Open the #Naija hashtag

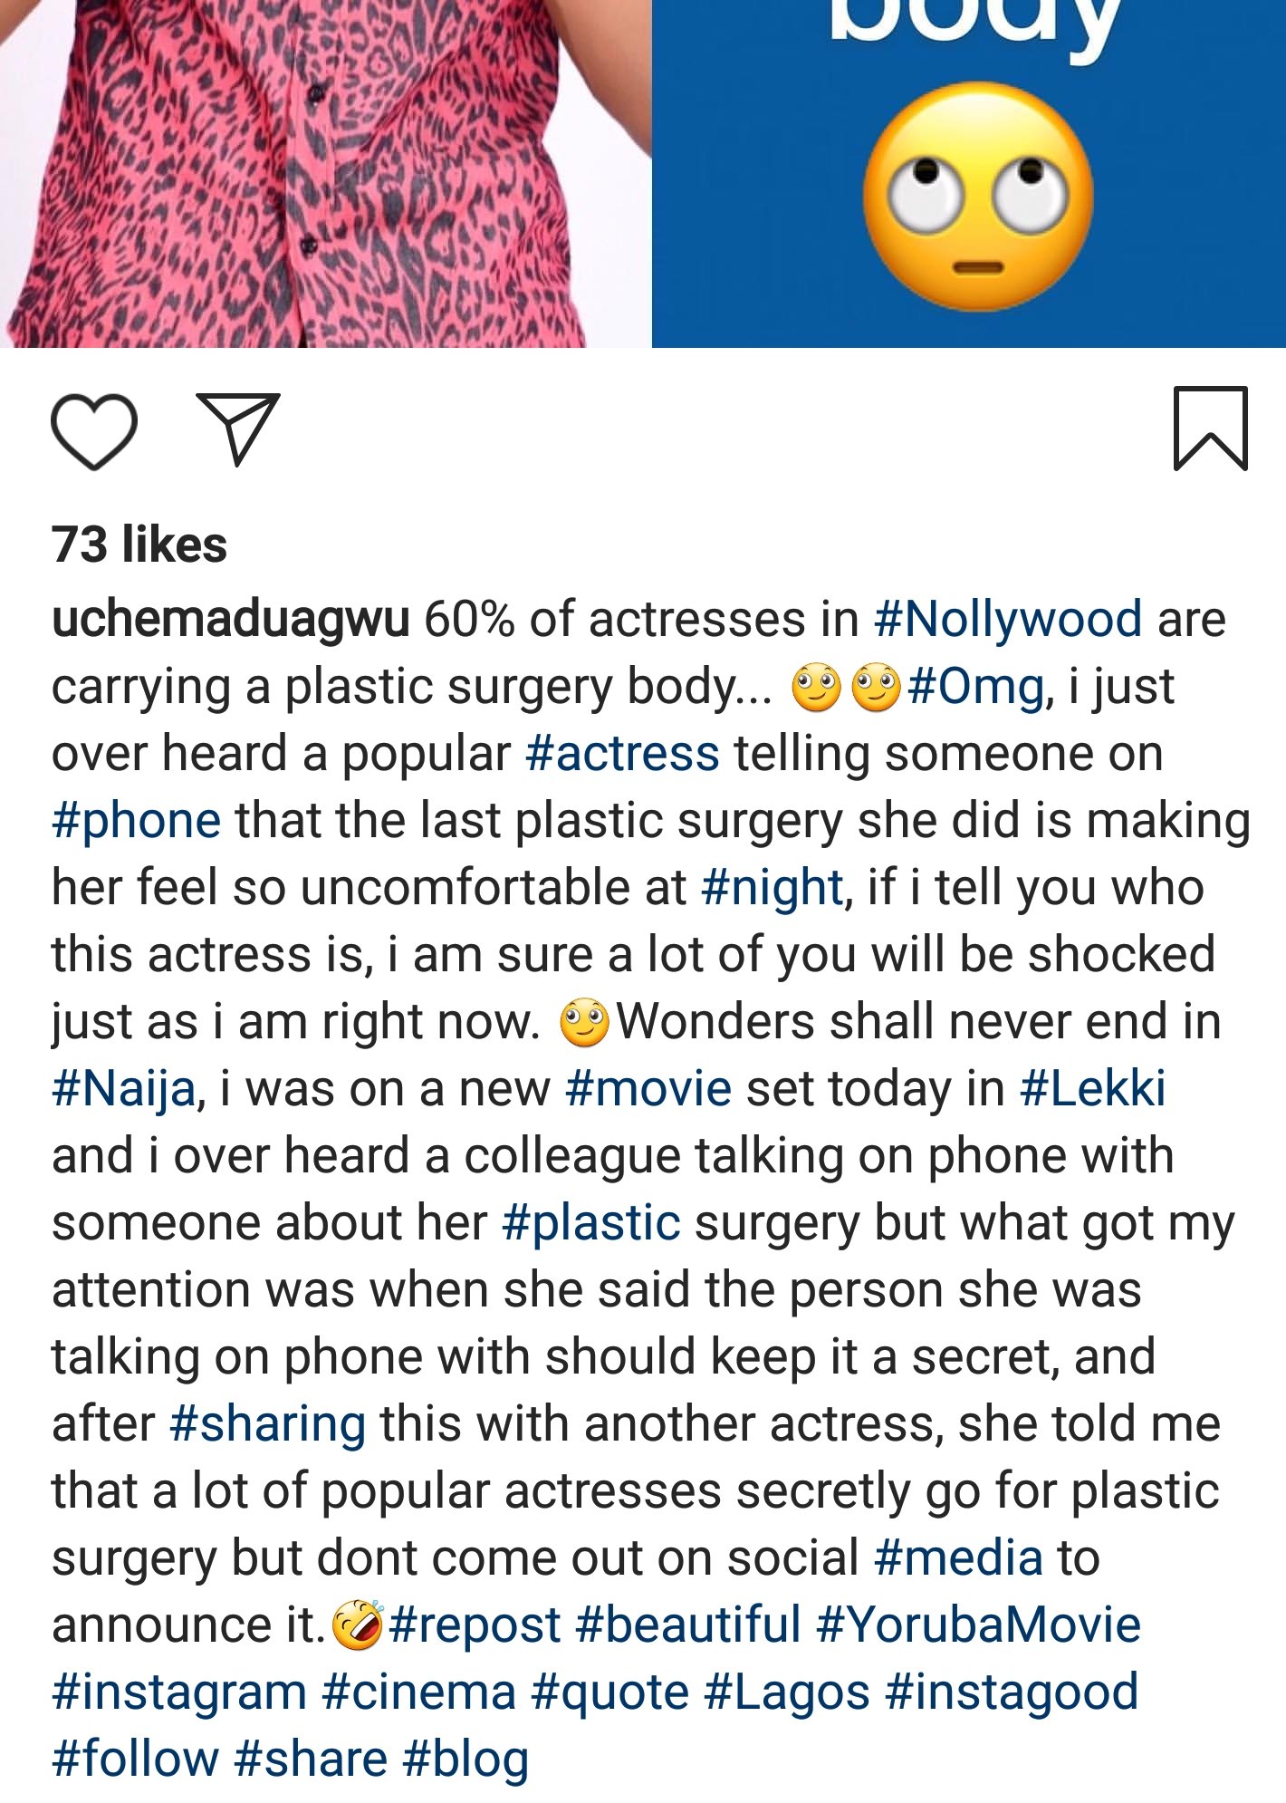pyautogui.click(x=123, y=1089)
